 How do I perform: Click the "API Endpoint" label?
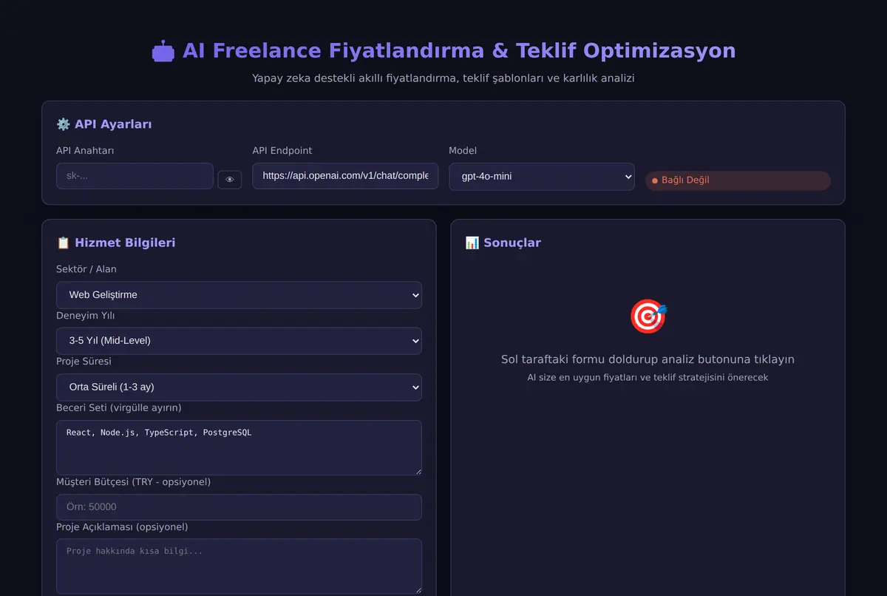tap(282, 150)
